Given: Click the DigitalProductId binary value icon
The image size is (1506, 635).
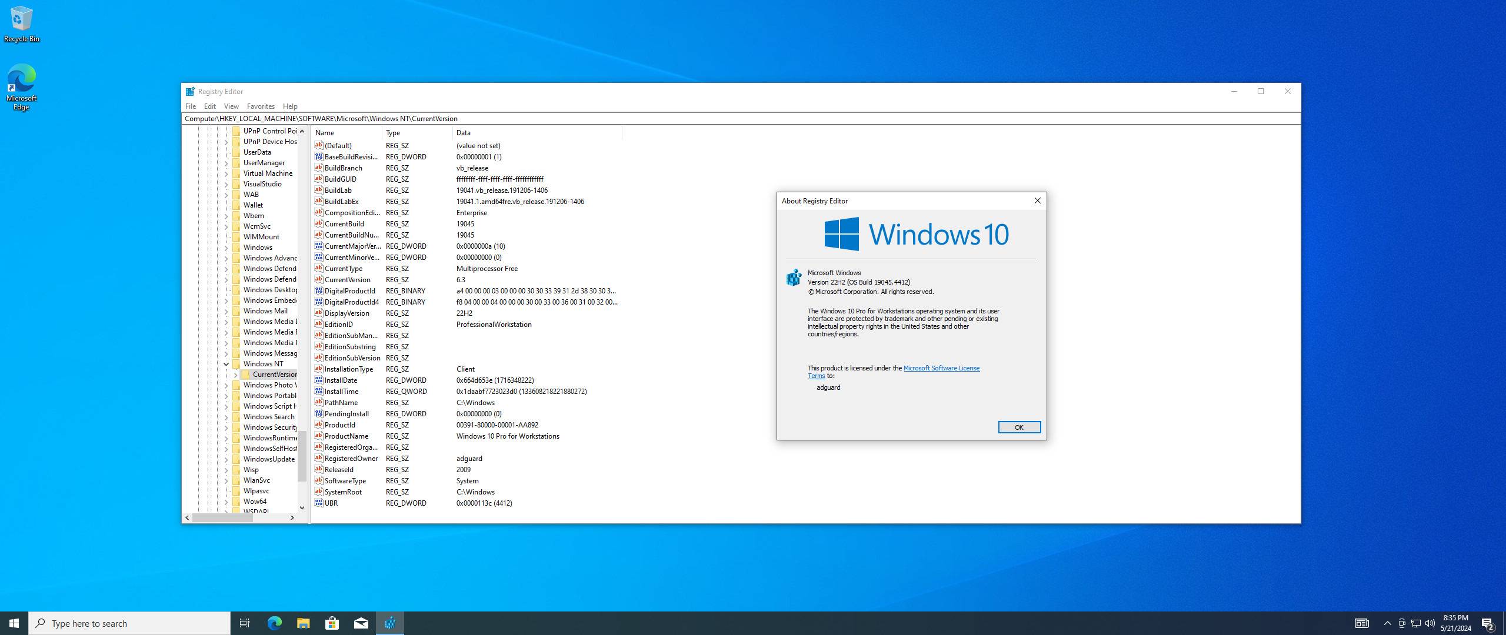Looking at the screenshot, I should click(x=318, y=291).
